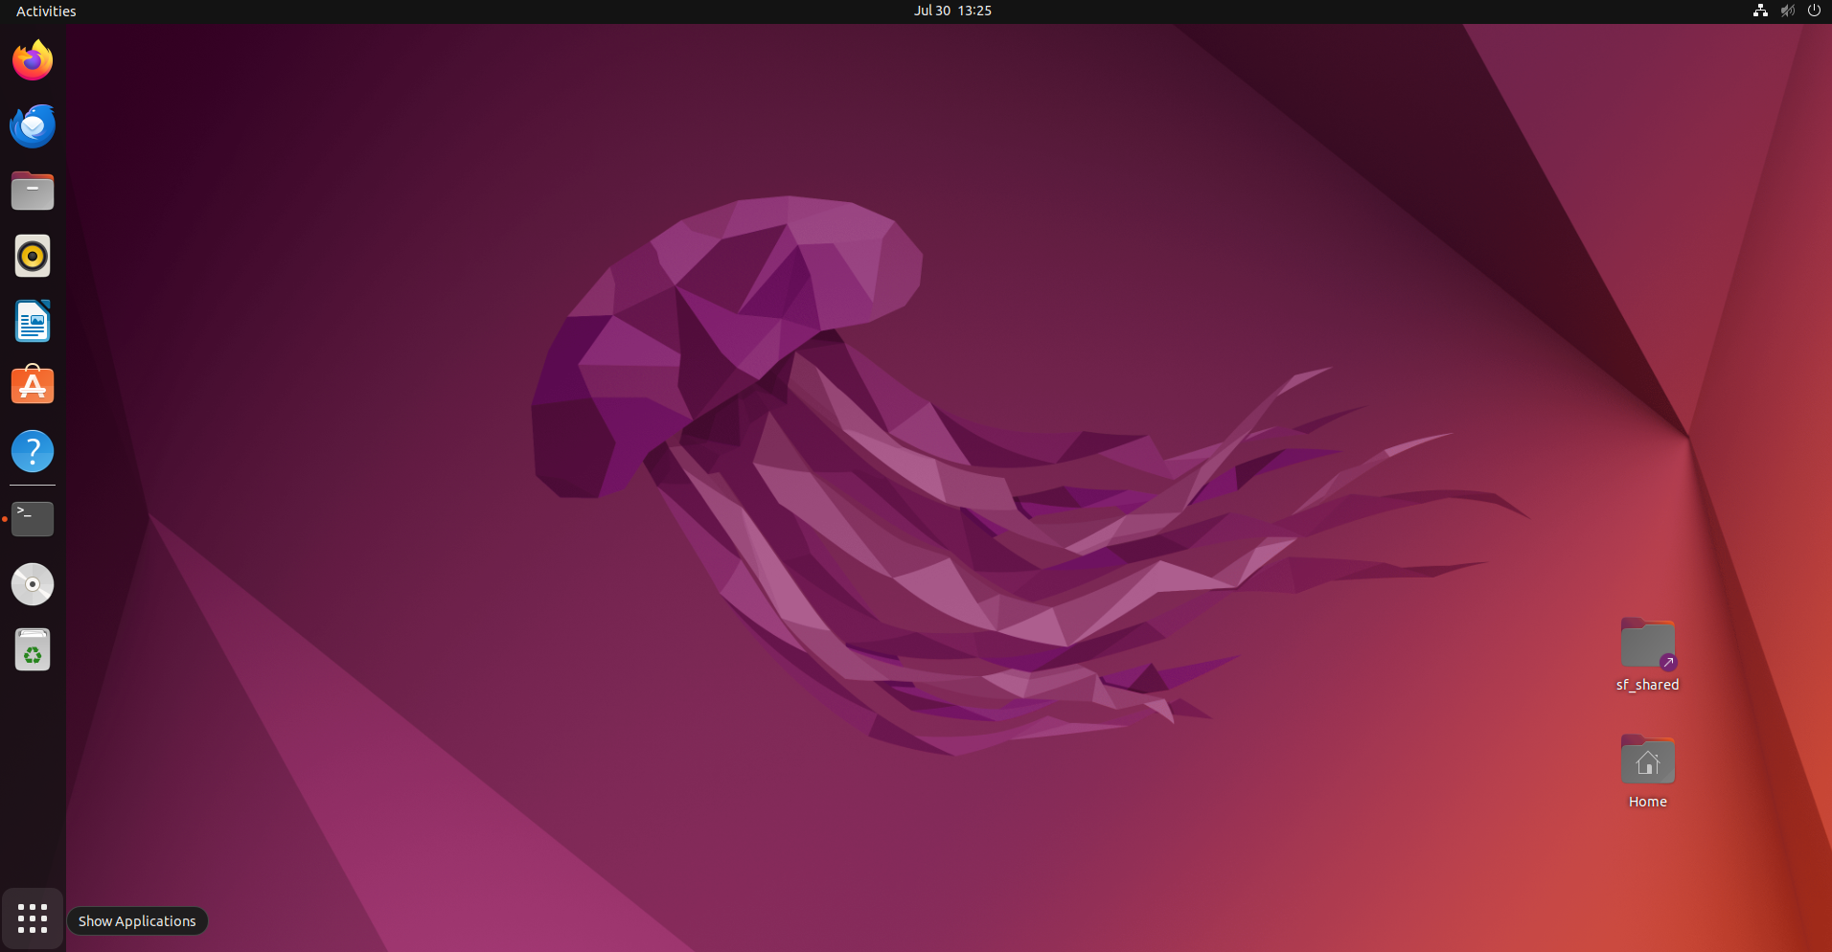This screenshot has width=1832, height=952.
Task: Launch Firefox from the dock
Action: (33, 60)
